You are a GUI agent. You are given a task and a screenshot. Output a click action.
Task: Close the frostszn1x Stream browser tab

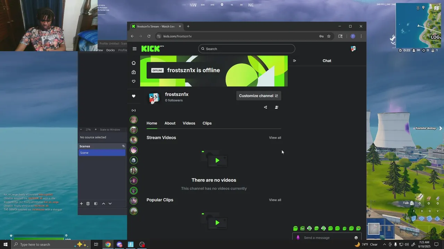click(x=180, y=26)
